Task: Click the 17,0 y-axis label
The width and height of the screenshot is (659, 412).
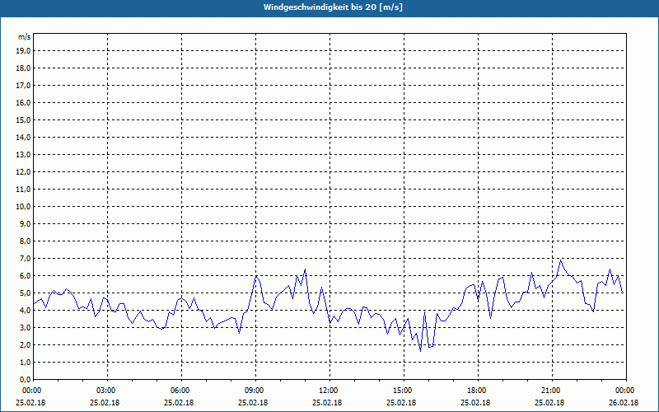Action: click(23, 86)
